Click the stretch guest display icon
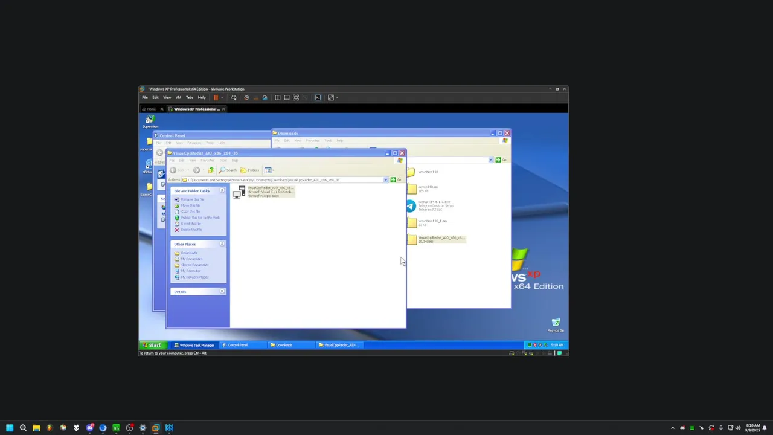Screen dimensions: 773x435 [x=330, y=97]
